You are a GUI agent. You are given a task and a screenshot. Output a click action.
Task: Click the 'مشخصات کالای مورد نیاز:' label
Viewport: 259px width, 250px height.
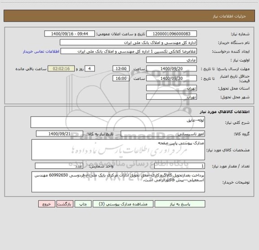[228, 150]
